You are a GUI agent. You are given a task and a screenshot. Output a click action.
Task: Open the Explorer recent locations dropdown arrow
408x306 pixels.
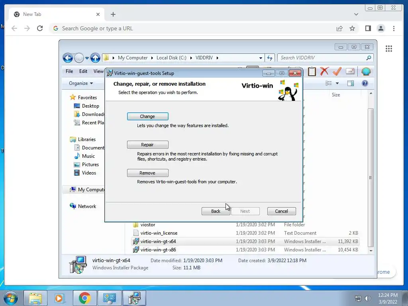(x=87, y=58)
